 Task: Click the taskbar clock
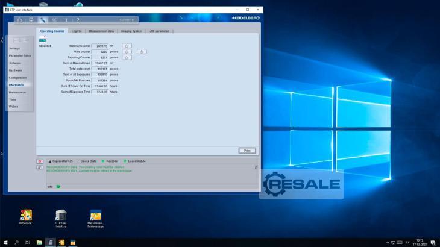click(420, 243)
